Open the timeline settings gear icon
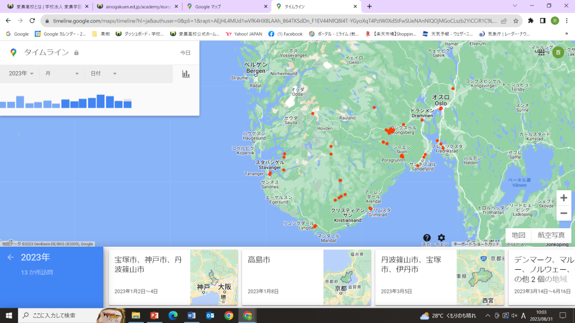This screenshot has height=323, width=575. [441, 238]
